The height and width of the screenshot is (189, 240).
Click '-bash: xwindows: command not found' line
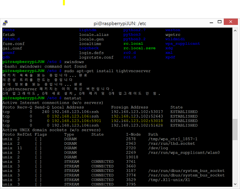click(45, 66)
